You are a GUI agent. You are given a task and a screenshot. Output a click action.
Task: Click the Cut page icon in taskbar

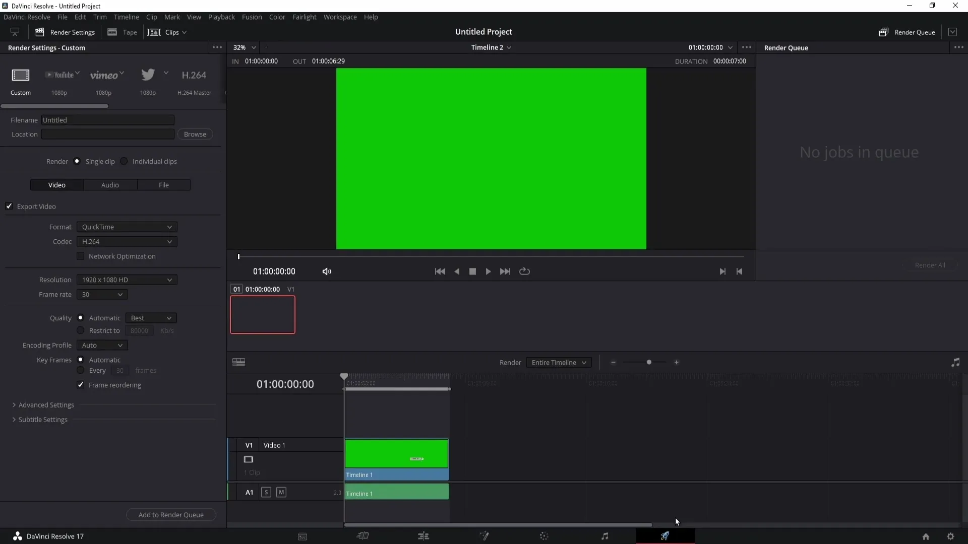[x=362, y=536]
